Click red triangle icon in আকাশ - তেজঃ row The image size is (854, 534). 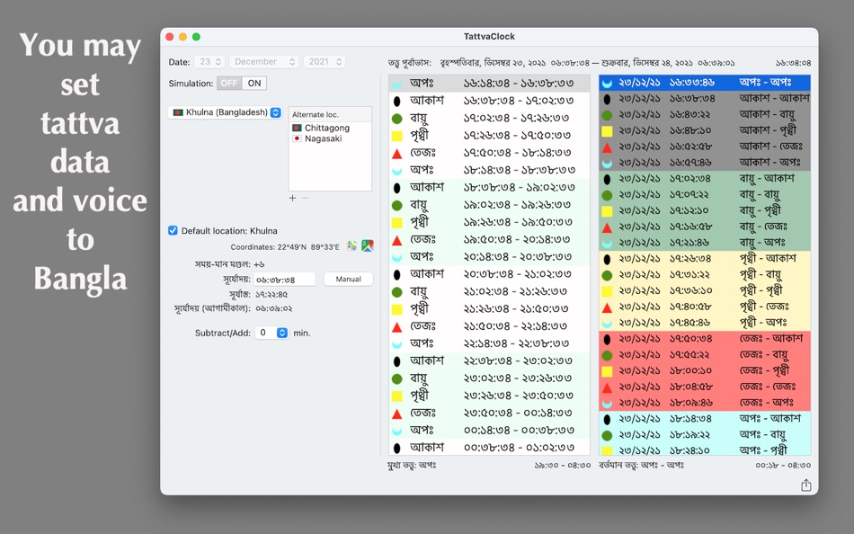point(607,147)
